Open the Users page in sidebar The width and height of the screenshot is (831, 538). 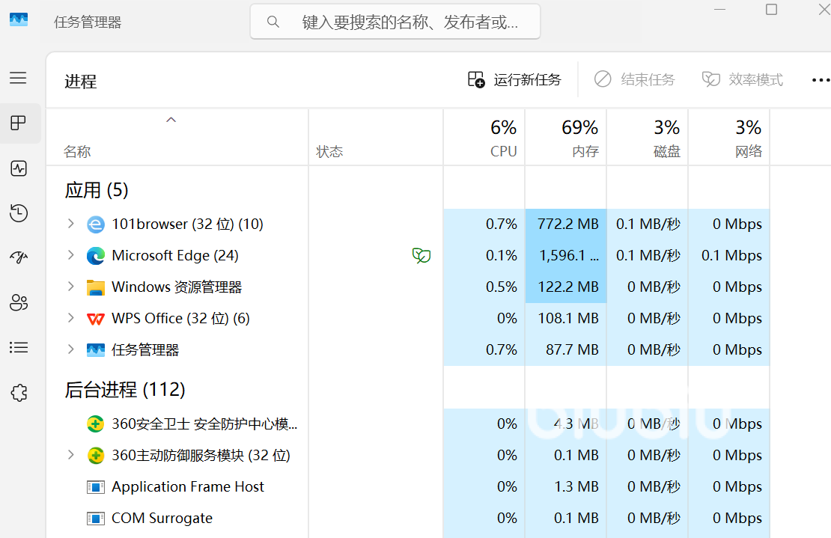coord(19,302)
